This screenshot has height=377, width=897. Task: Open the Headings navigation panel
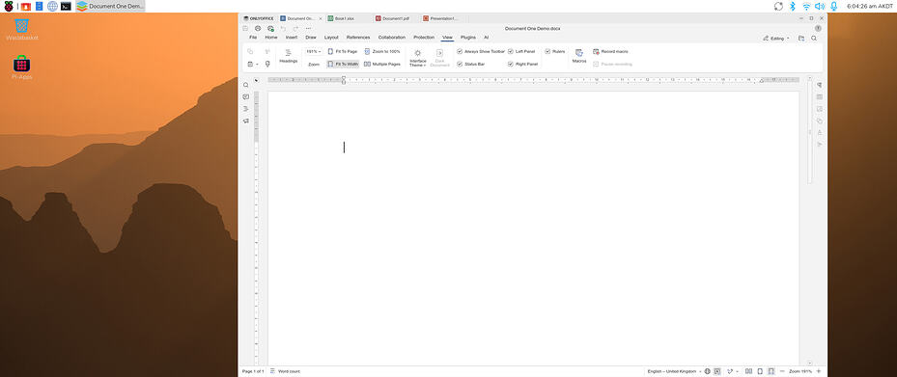click(289, 56)
